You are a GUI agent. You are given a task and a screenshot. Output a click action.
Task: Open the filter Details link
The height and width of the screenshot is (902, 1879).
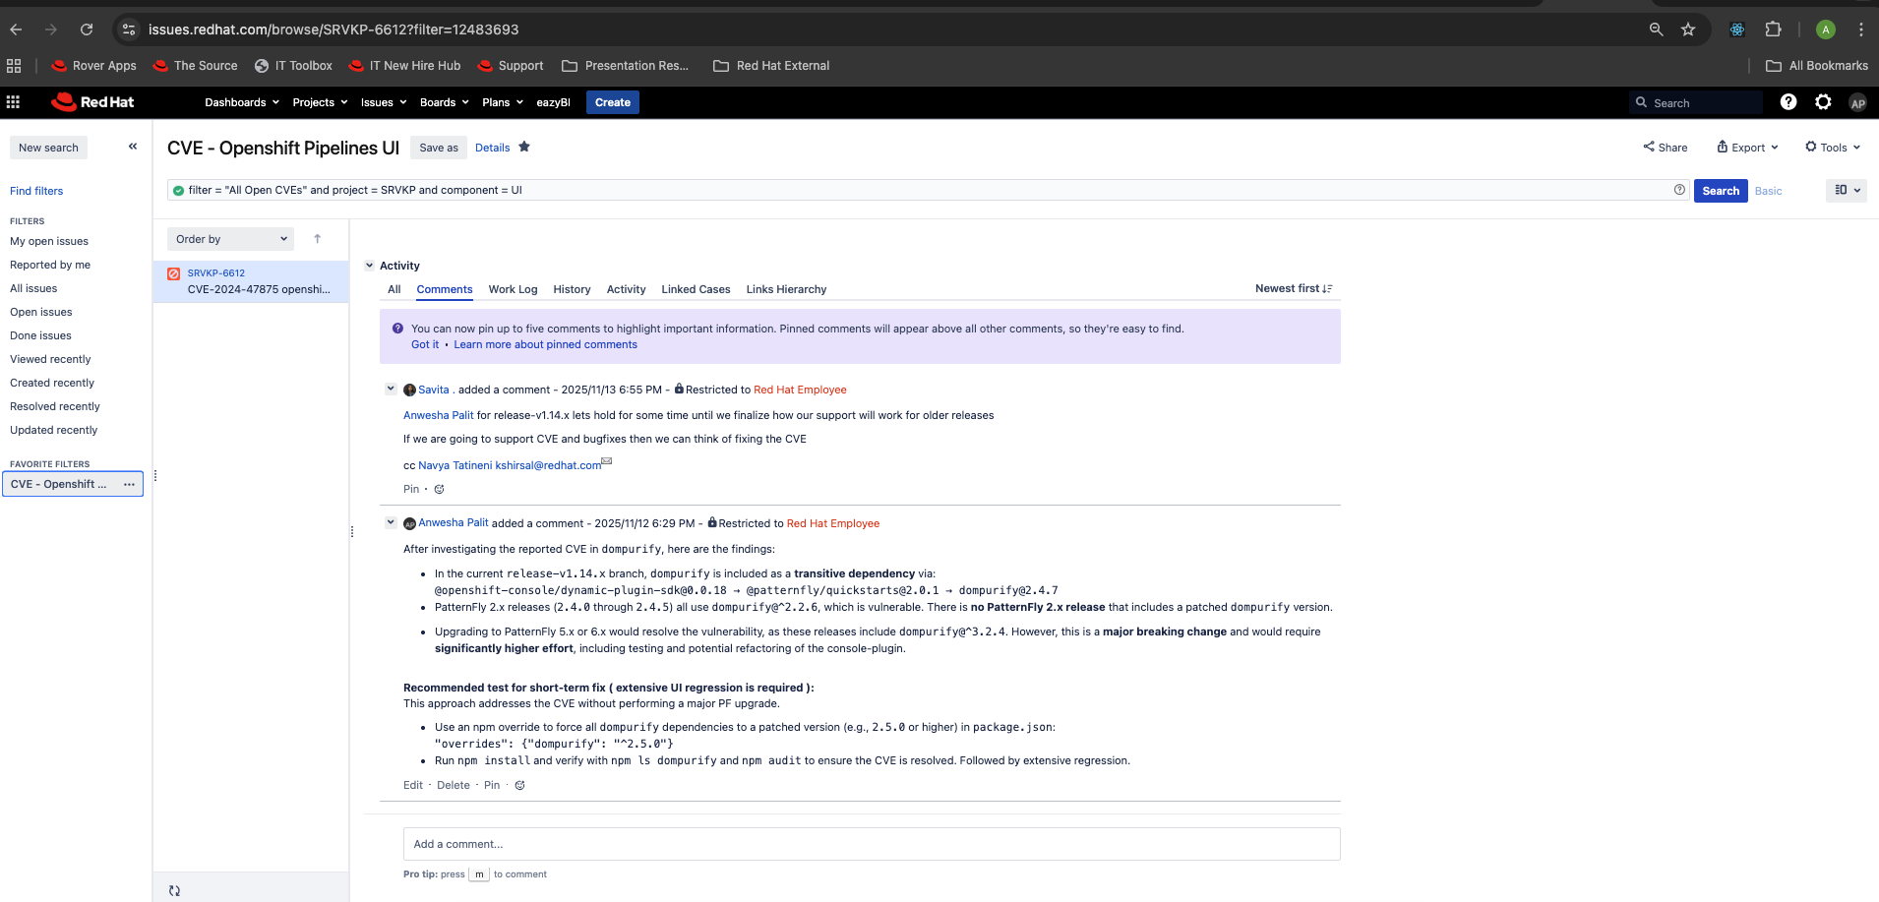tap(492, 148)
